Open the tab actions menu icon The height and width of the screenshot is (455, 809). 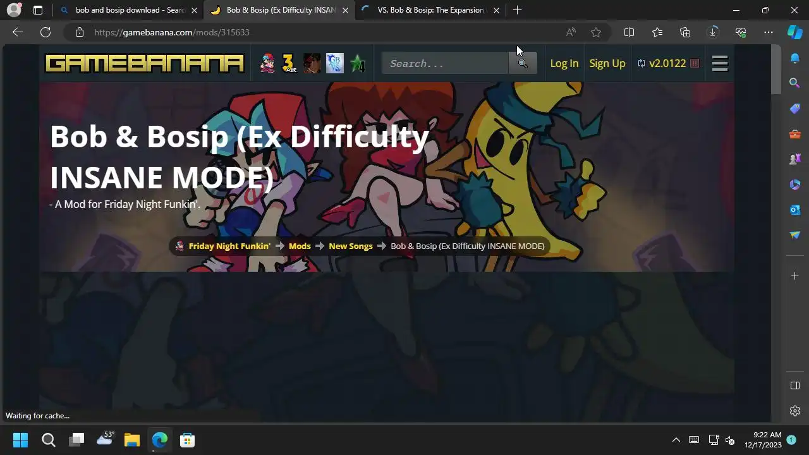[x=38, y=10]
